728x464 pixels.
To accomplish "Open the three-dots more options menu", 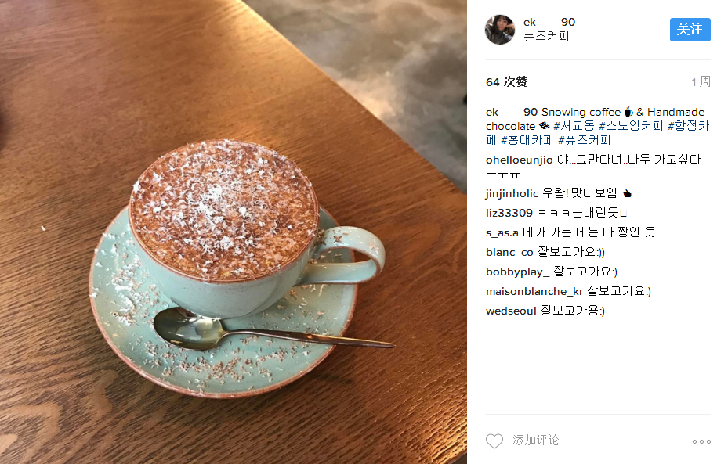I will (701, 441).
